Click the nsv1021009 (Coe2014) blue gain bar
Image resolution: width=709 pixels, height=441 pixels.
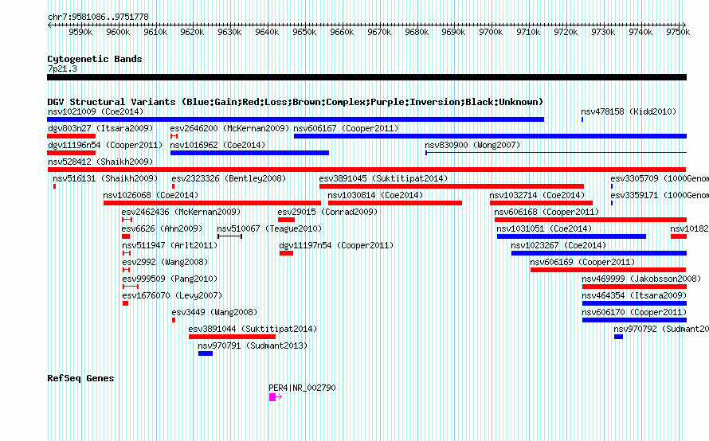pos(296,119)
